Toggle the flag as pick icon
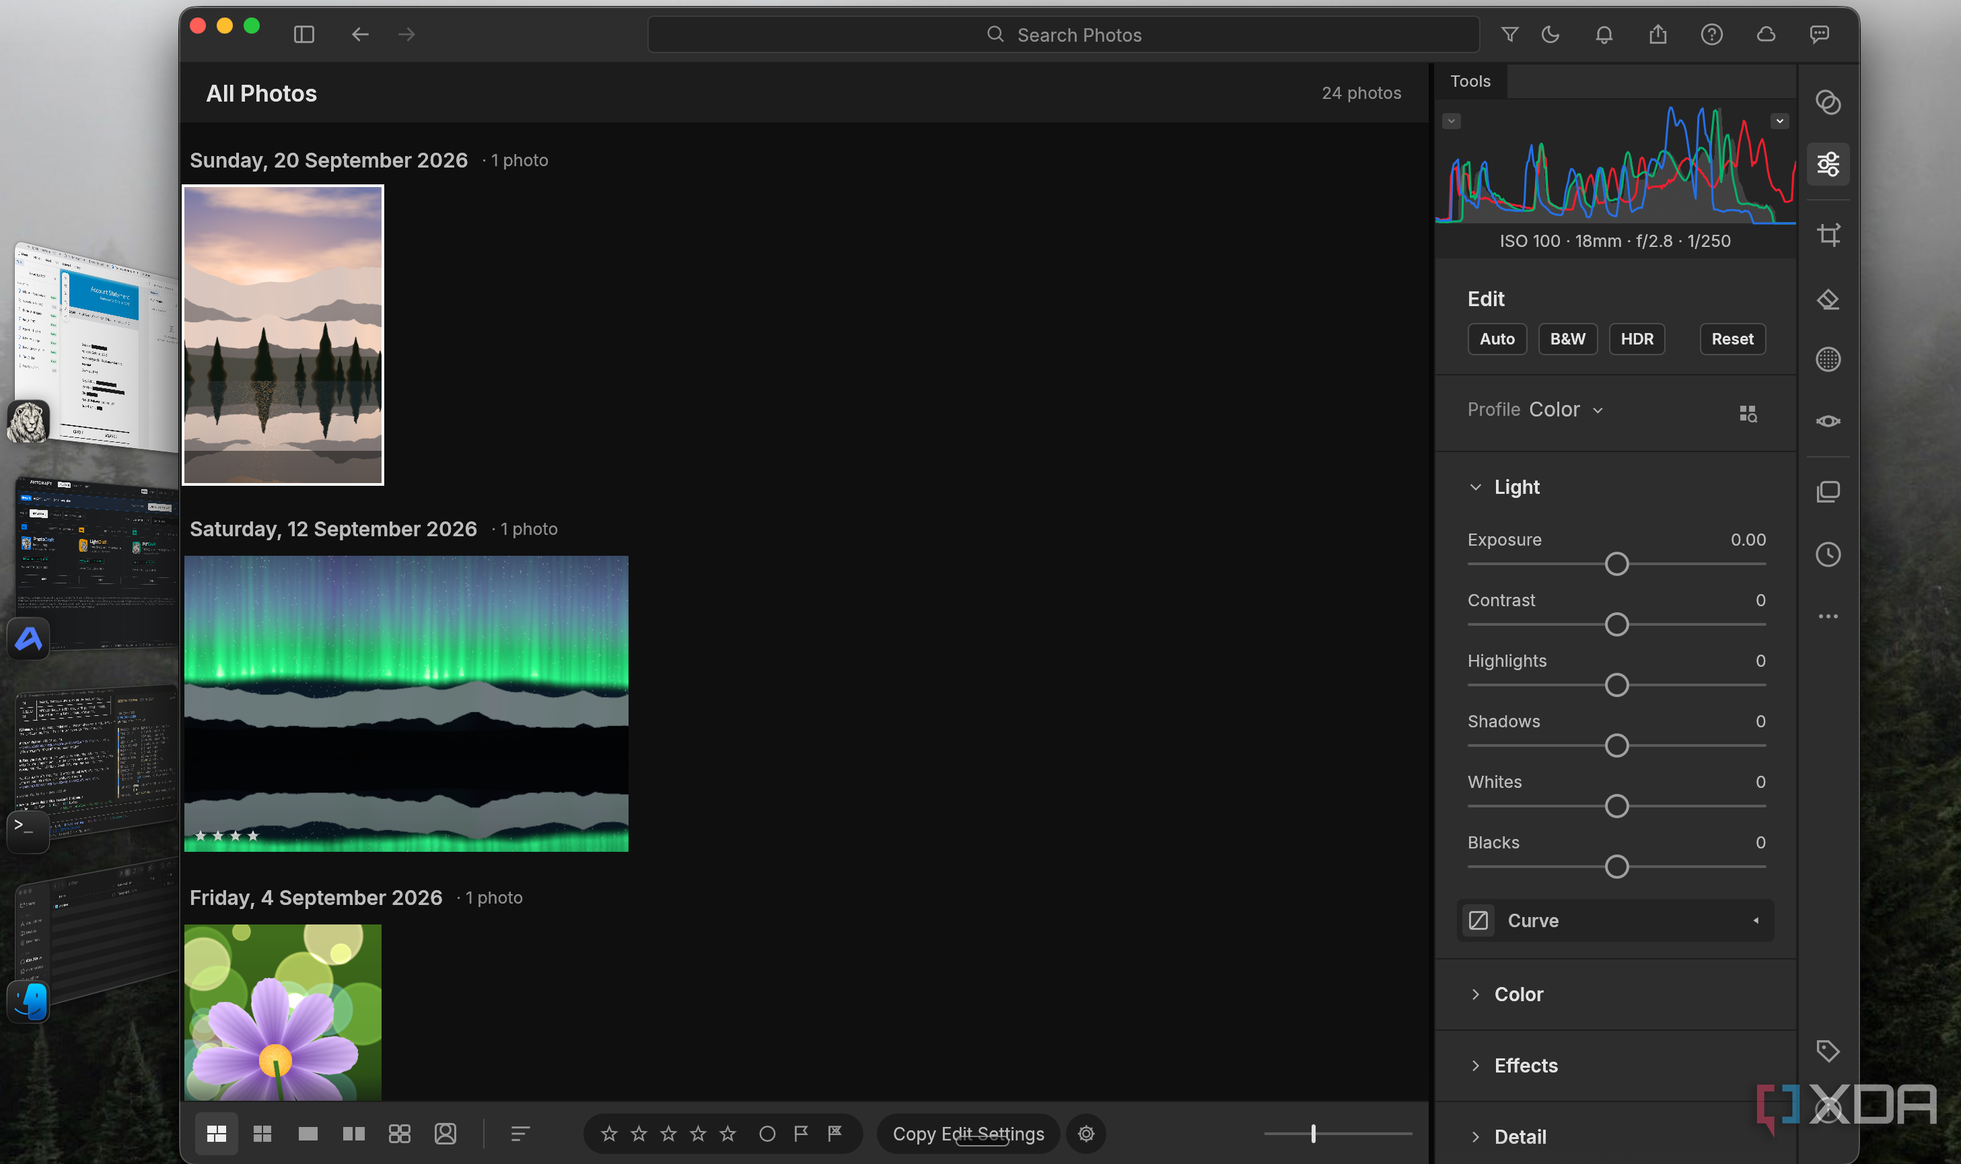The image size is (1961, 1164). (801, 1134)
